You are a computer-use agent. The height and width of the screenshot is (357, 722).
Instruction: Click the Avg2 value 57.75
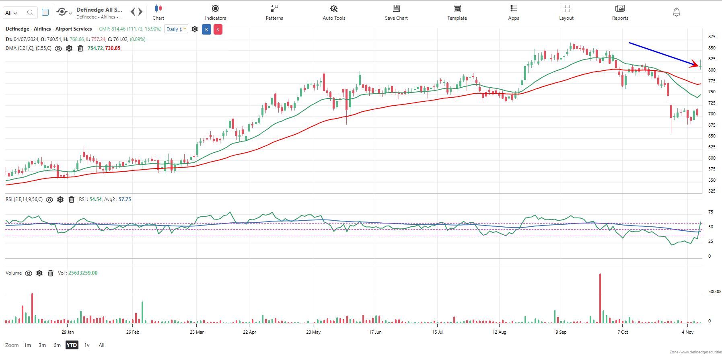coord(125,199)
